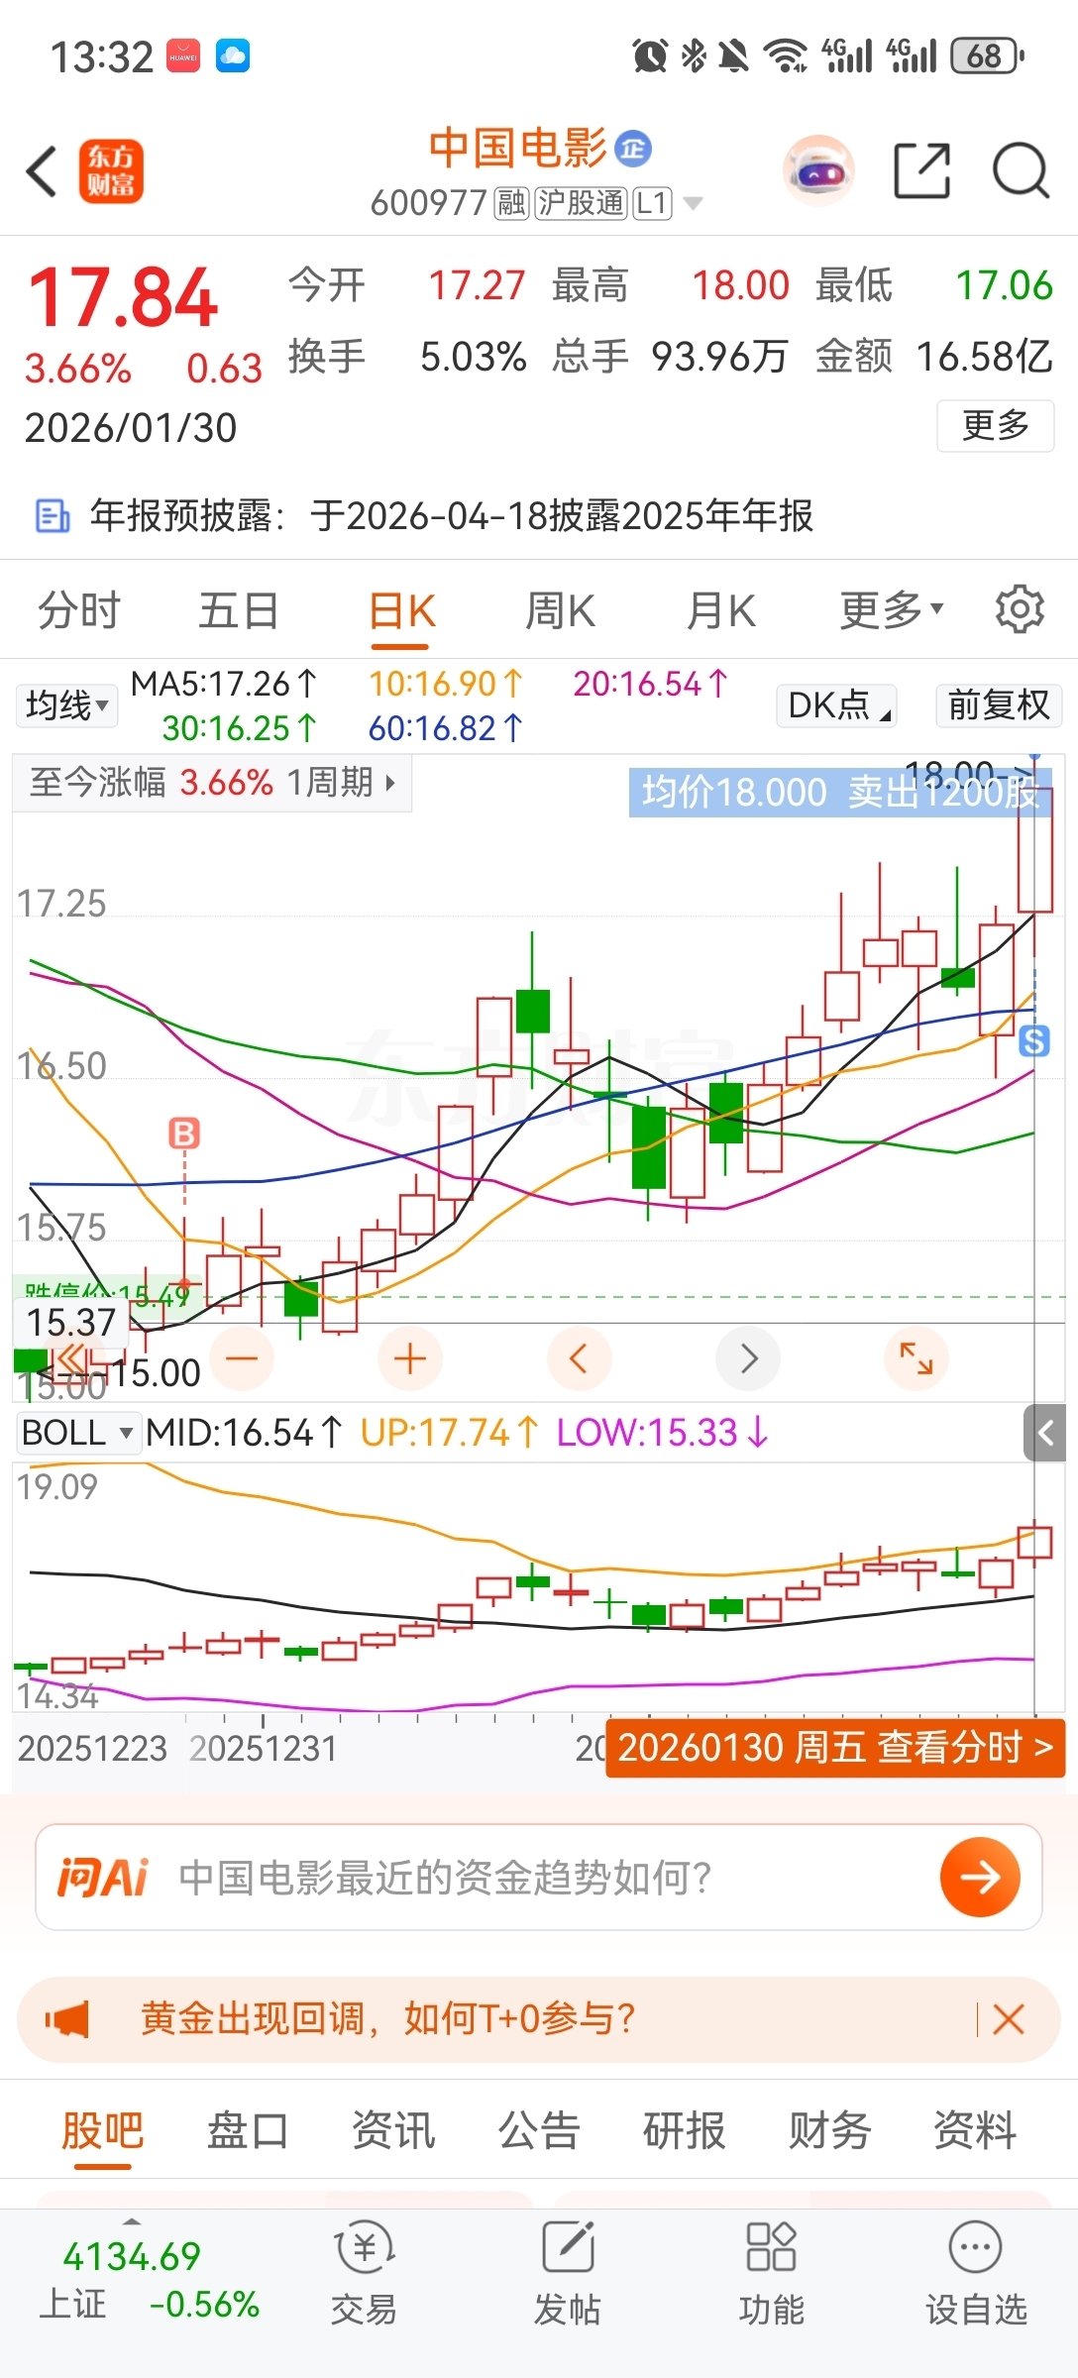
Task: Tap the megaphone announcement icon
Action: 67,2018
